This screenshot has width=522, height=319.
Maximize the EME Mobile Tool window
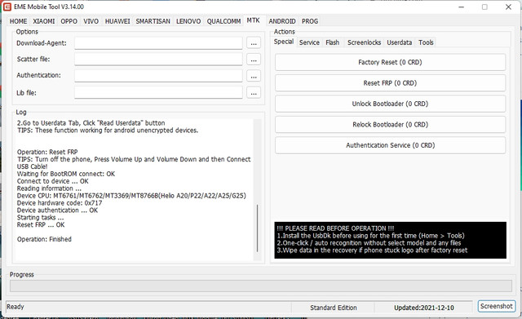point(484,7)
